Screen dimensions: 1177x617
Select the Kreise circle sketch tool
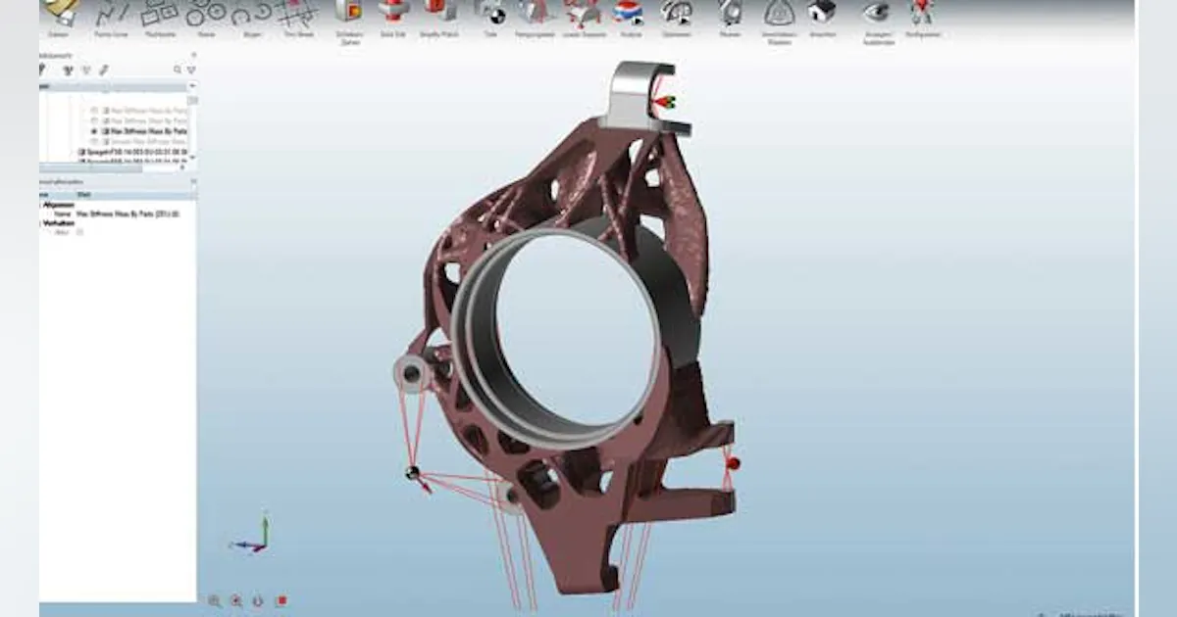pyautogui.click(x=204, y=14)
